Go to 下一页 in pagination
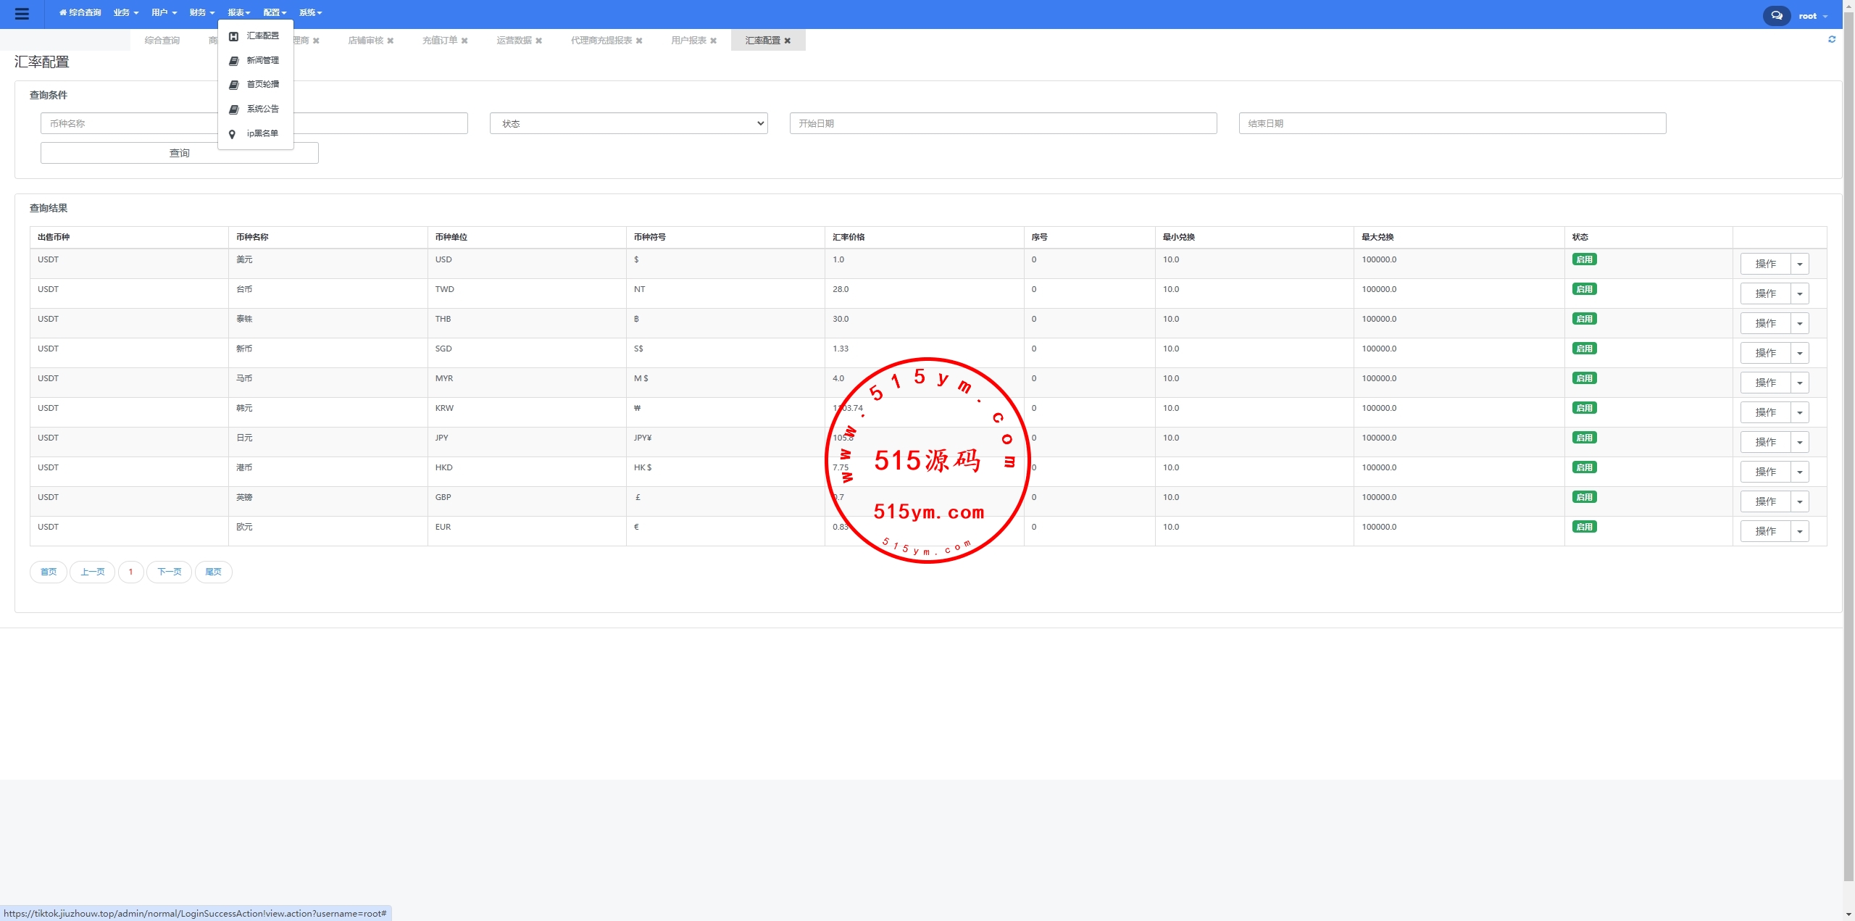 point(170,572)
